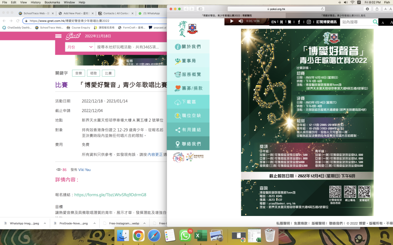The image size is (393, 245).
Task: Open Bookmarks menu in menu bar
Action: tap(52, 2)
